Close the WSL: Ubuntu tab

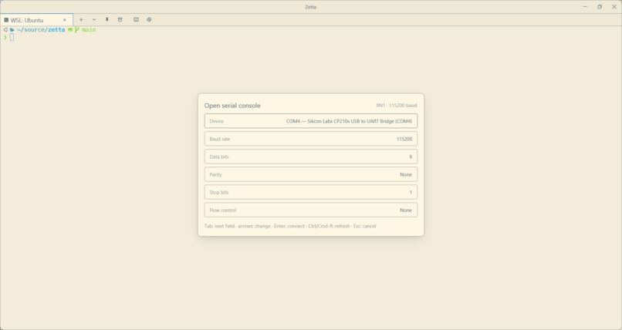[65, 20]
